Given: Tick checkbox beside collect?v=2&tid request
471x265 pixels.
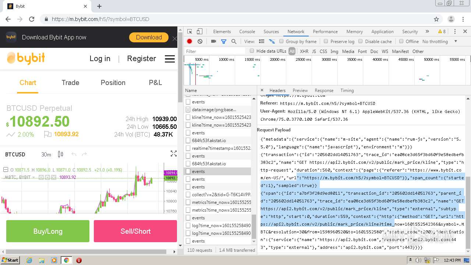Looking at the screenshot, I should (188, 195).
